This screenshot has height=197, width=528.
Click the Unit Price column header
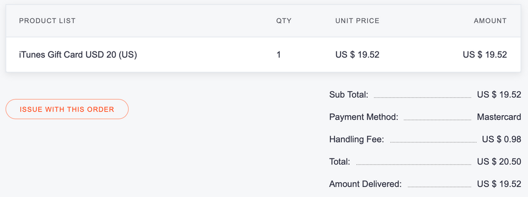click(357, 21)
